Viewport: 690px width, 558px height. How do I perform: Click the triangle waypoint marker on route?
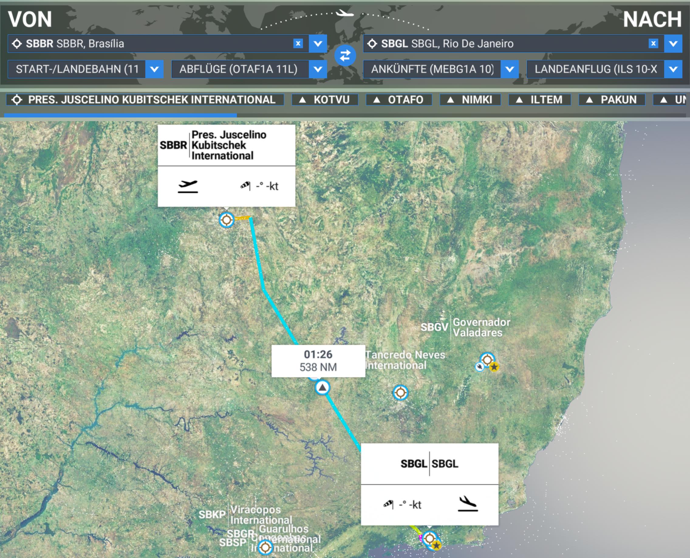pyautogui.click(x=323, y=387)
